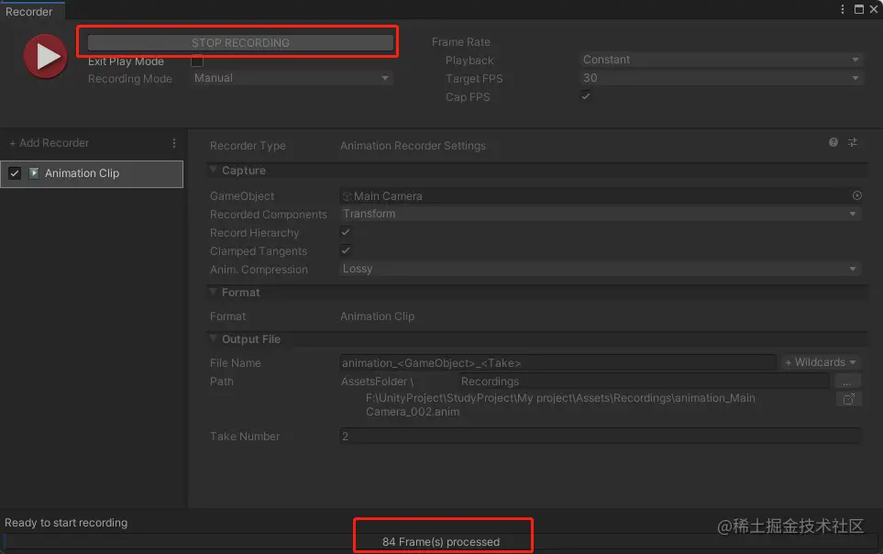Open the recorder presets icon
The height and width of the screenshot is (554, 883).
853,142
